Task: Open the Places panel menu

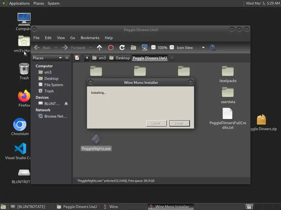Action: (38, 3)
